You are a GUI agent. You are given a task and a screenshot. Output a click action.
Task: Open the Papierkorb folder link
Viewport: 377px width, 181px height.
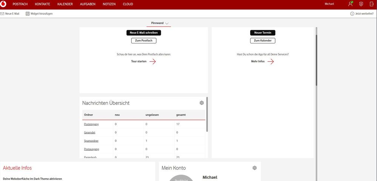[90, 157]
